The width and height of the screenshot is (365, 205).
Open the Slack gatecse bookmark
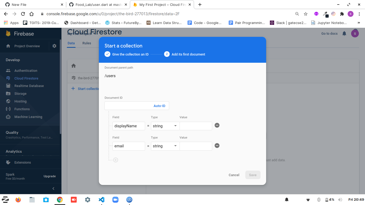(x=288, y=23)
